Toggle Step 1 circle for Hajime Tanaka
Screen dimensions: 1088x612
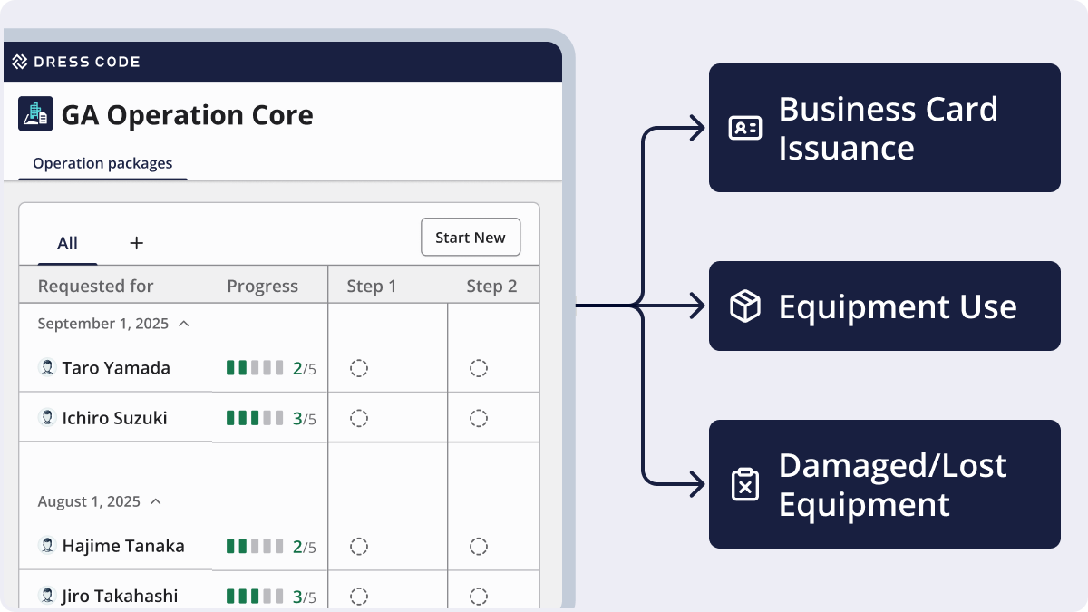coord(359,546)
